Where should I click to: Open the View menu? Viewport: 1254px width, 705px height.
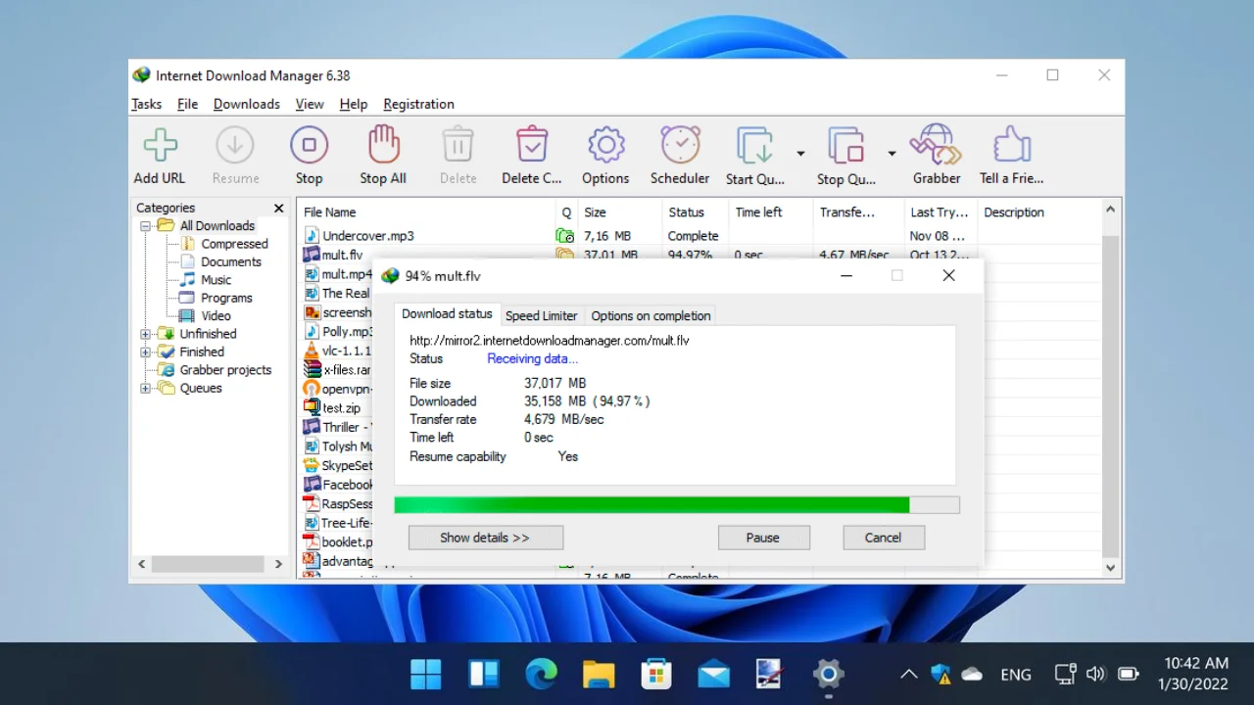[310, 104]
